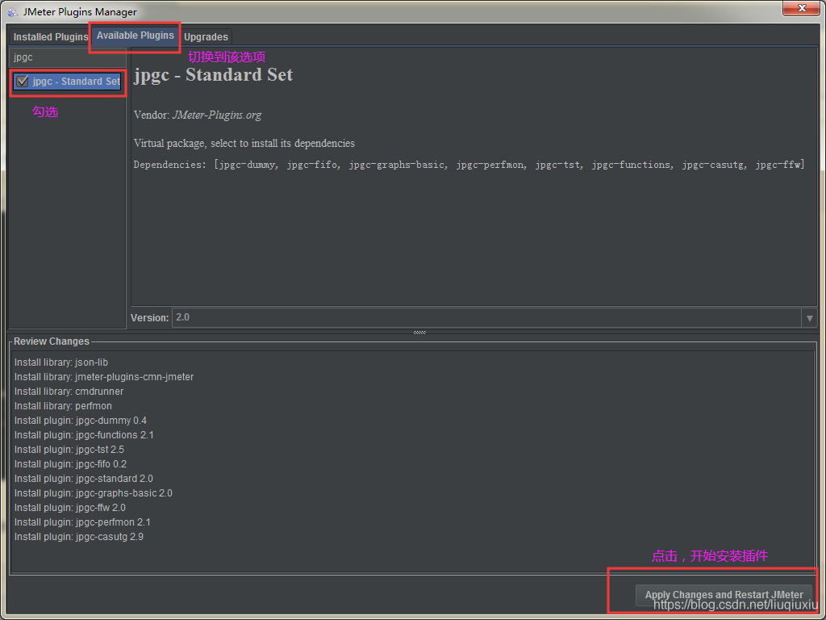Click the Dependencies list text line
This screenshot has width=826, height=620.
(x=469, y=165)
